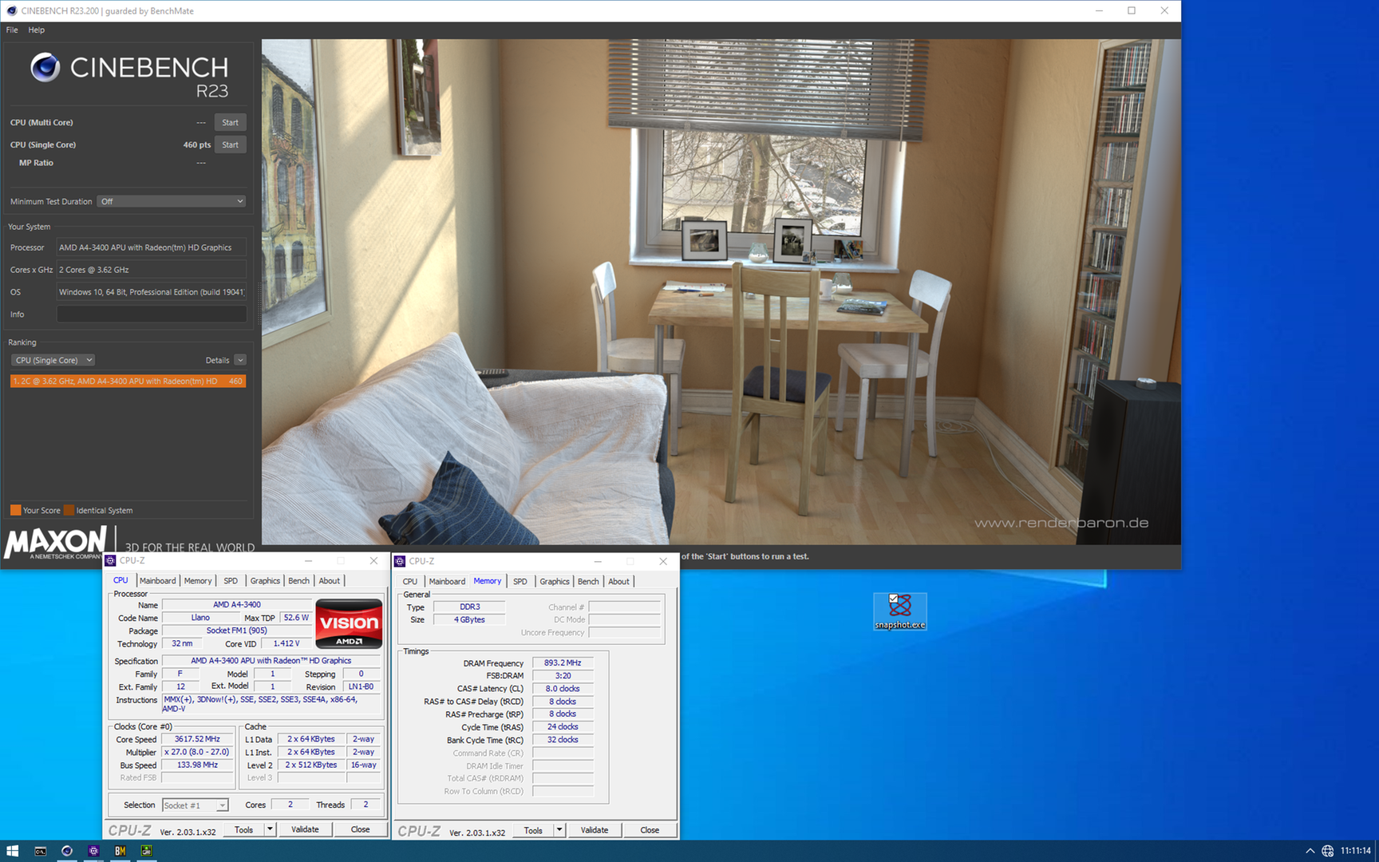Click the orange Your Score legend swatch

15,510
